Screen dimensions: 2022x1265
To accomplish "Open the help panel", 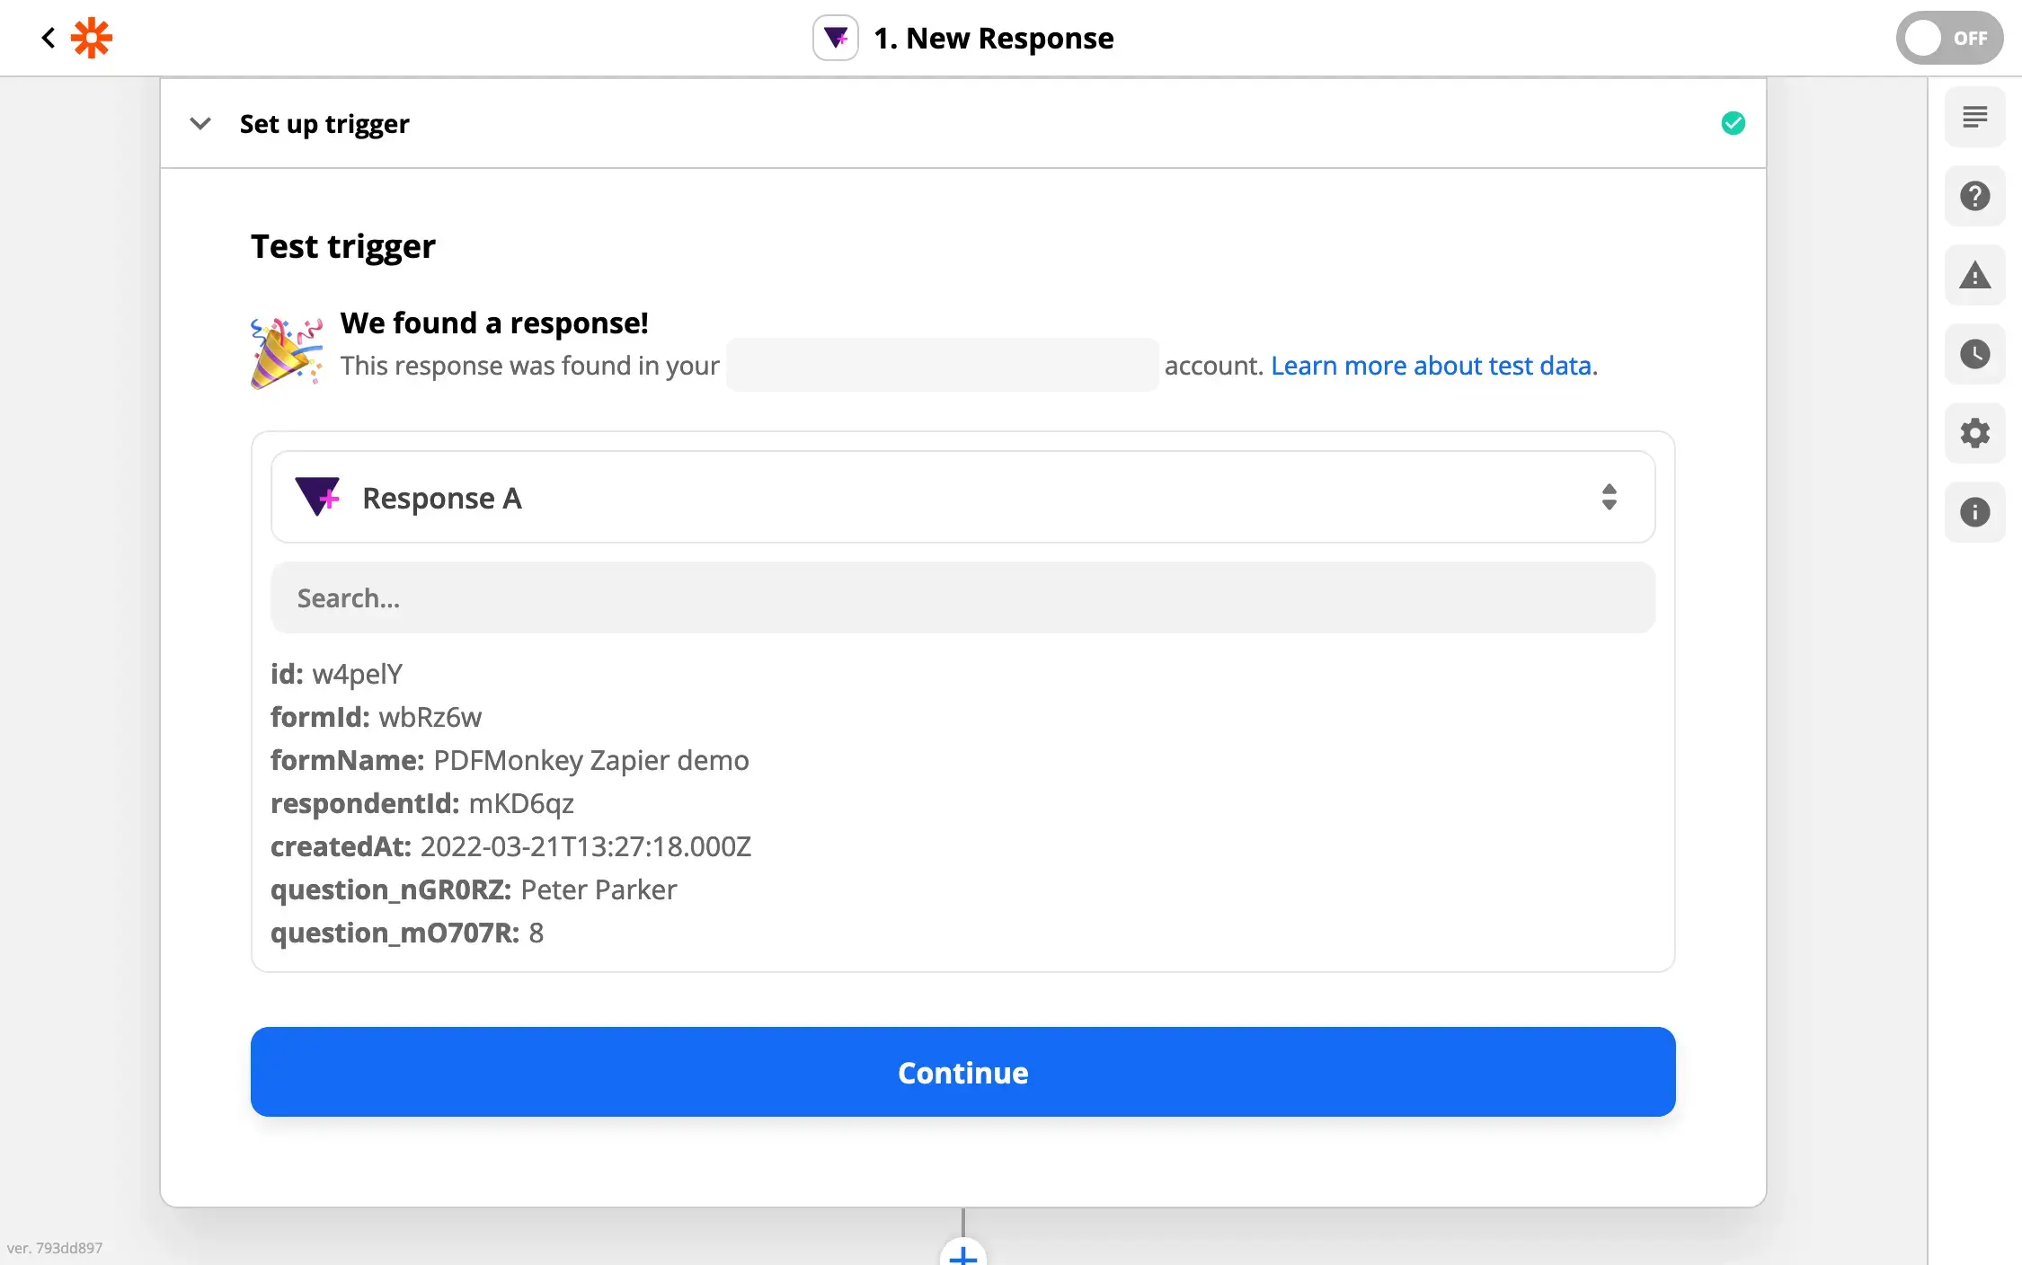I will [x=1974, y=196].
